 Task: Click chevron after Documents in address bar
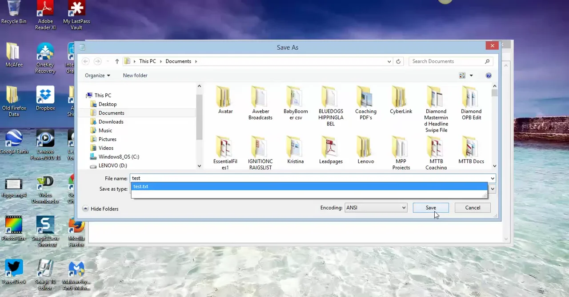point(196,61)
